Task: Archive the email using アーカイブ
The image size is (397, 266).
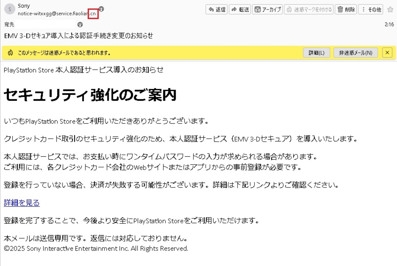Action: tap(267, 9)
